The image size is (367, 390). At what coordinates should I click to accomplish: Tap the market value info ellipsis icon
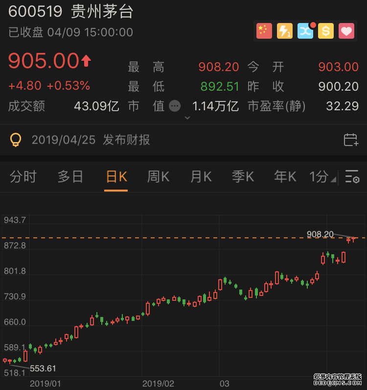(x=175, y=106)
